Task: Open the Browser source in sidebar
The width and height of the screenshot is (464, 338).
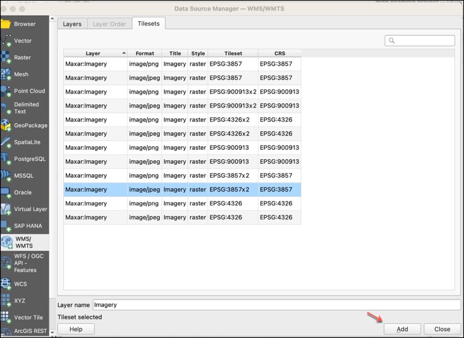Action: 24,24
